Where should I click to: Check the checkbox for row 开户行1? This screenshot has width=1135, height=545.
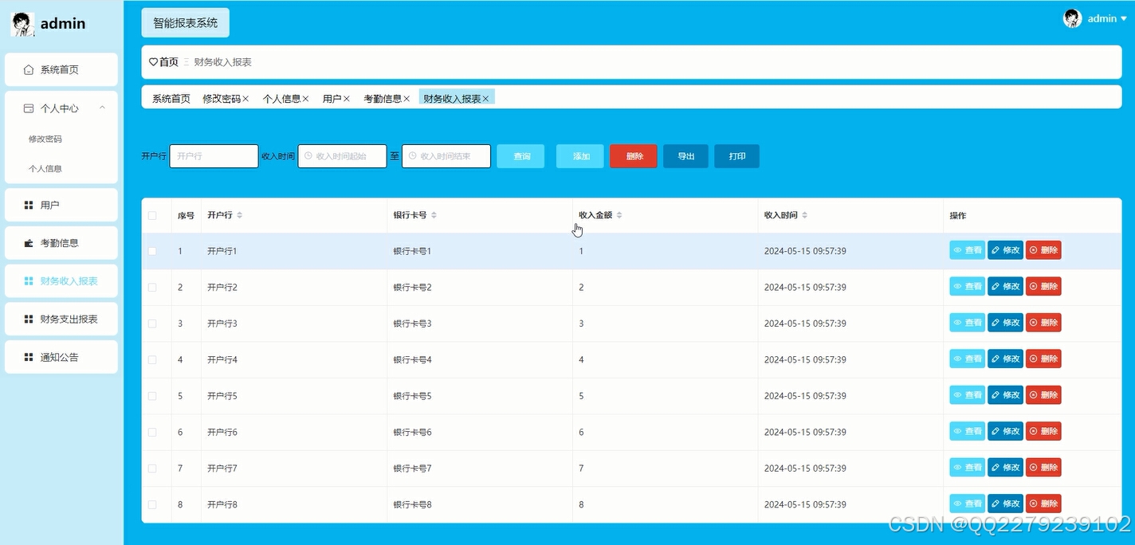[x=152, y=251]
